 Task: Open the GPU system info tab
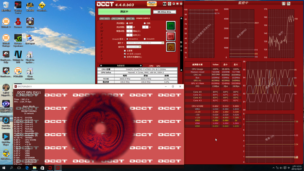158,66
